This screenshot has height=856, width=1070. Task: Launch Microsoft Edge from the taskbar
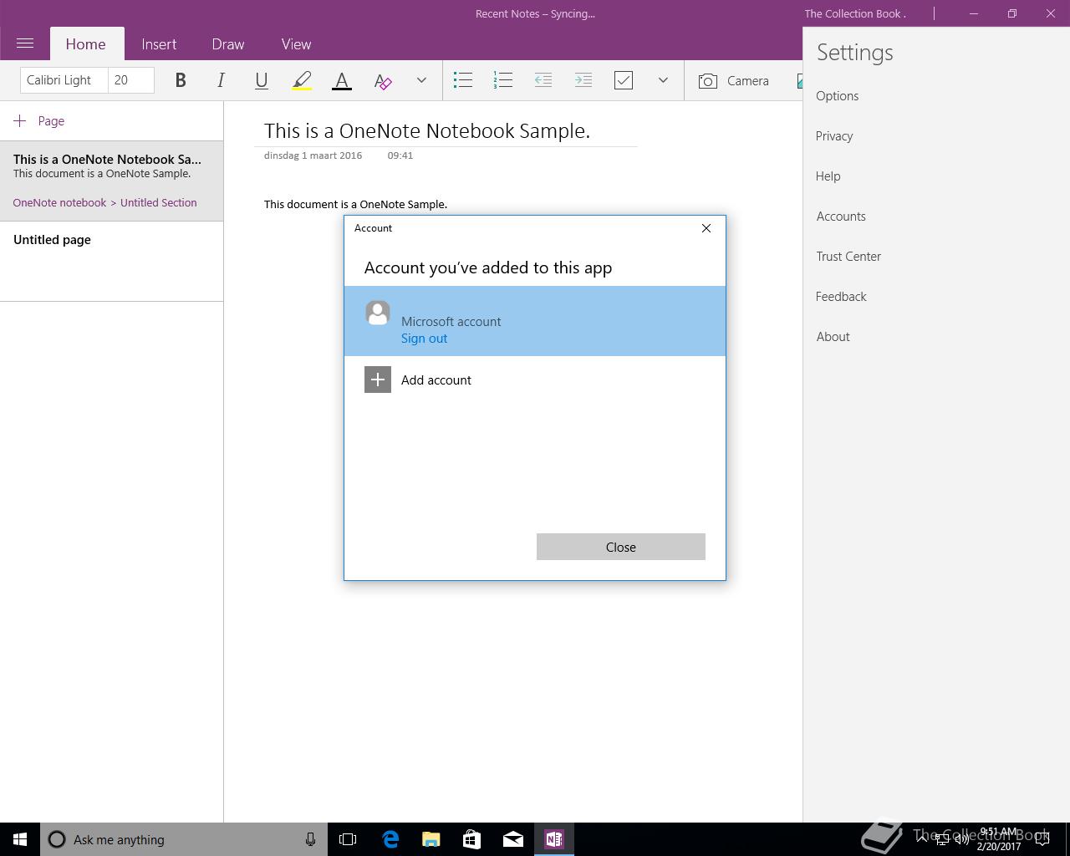point(390,839)
